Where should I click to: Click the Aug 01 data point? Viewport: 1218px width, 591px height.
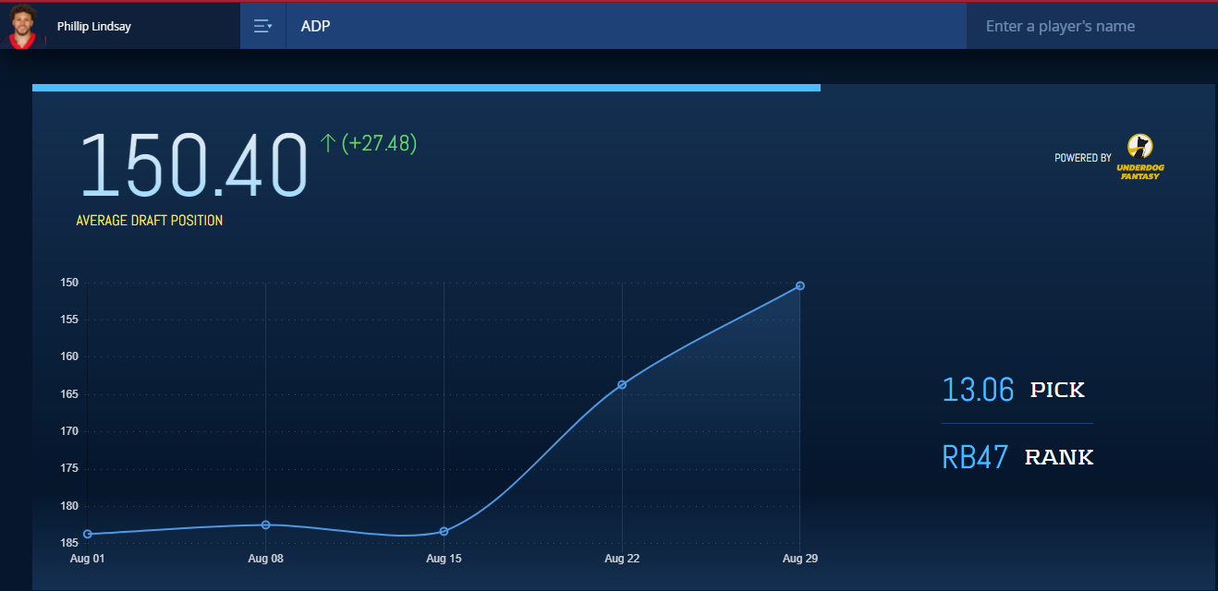pyautogui.click(x=88, y=534)
